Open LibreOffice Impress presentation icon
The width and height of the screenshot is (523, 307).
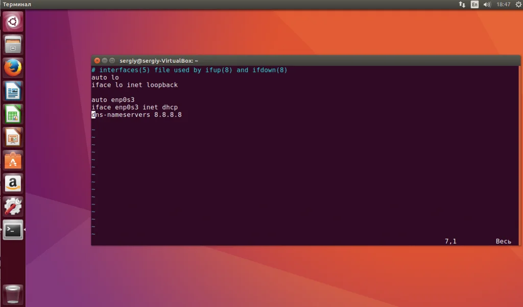13,137
